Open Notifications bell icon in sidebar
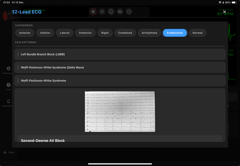240x166 pixels. pyautogui.click(x=8, y=101)
